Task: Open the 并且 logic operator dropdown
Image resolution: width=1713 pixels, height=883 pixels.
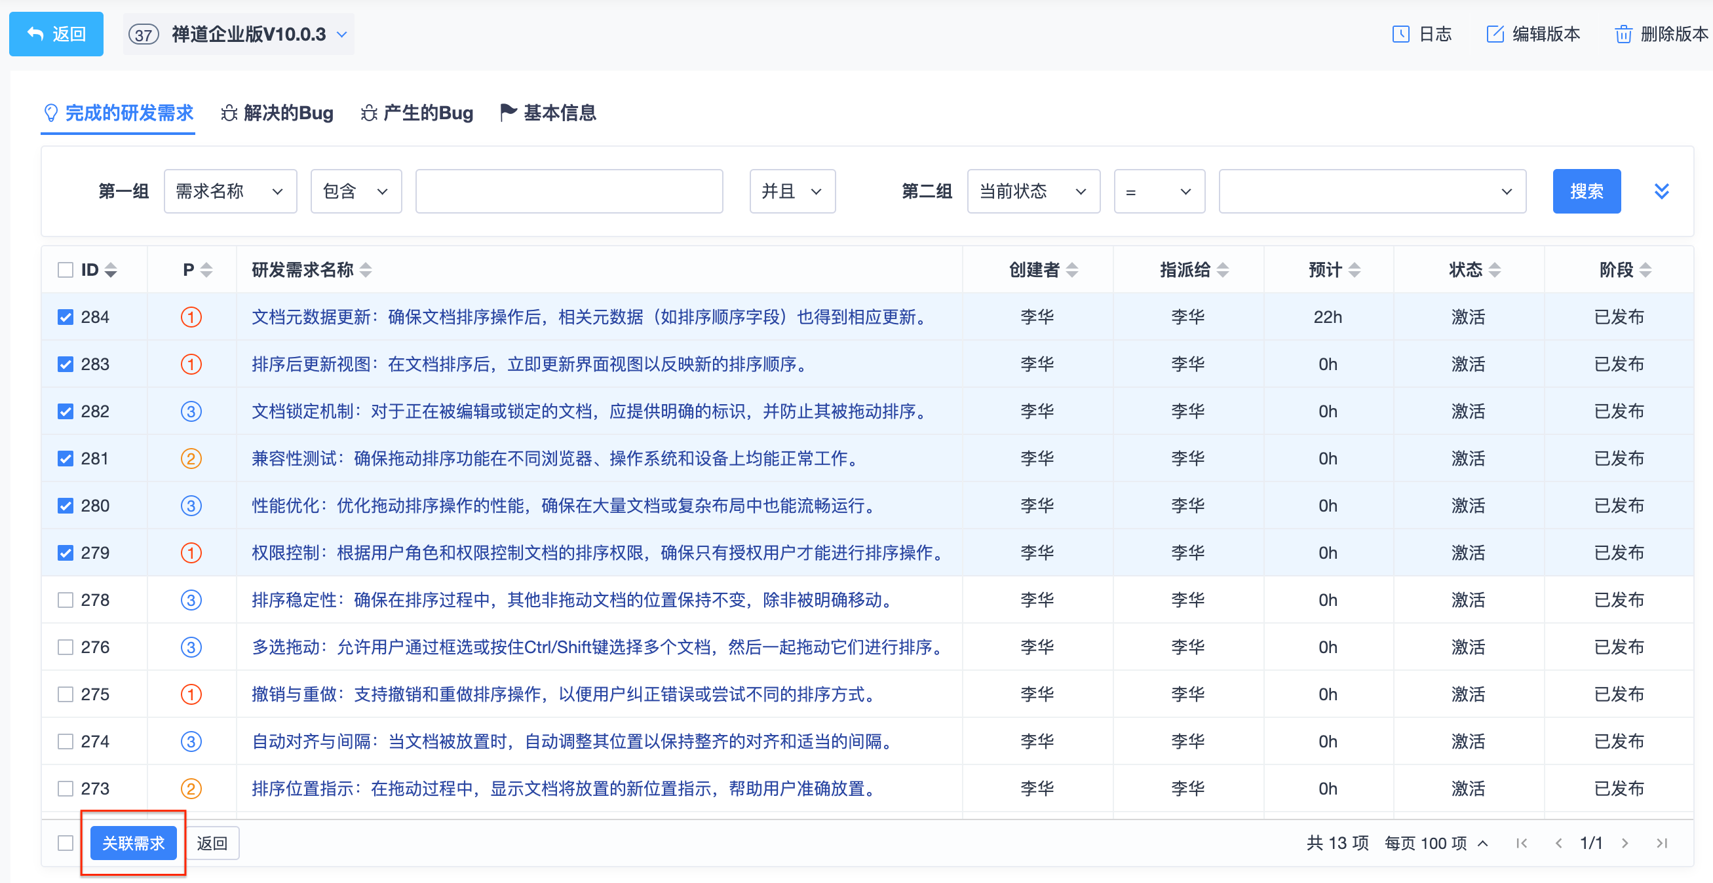Action: point(792,191)
